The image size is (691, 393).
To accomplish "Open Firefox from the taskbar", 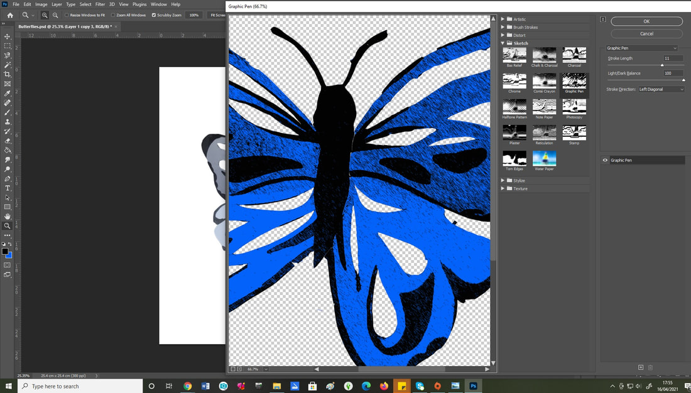I will tap(384, 386).
